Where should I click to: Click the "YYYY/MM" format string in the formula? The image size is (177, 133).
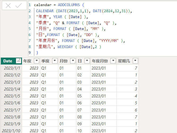tap(109, 41)
